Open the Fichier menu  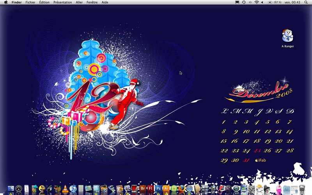point(30,2)
